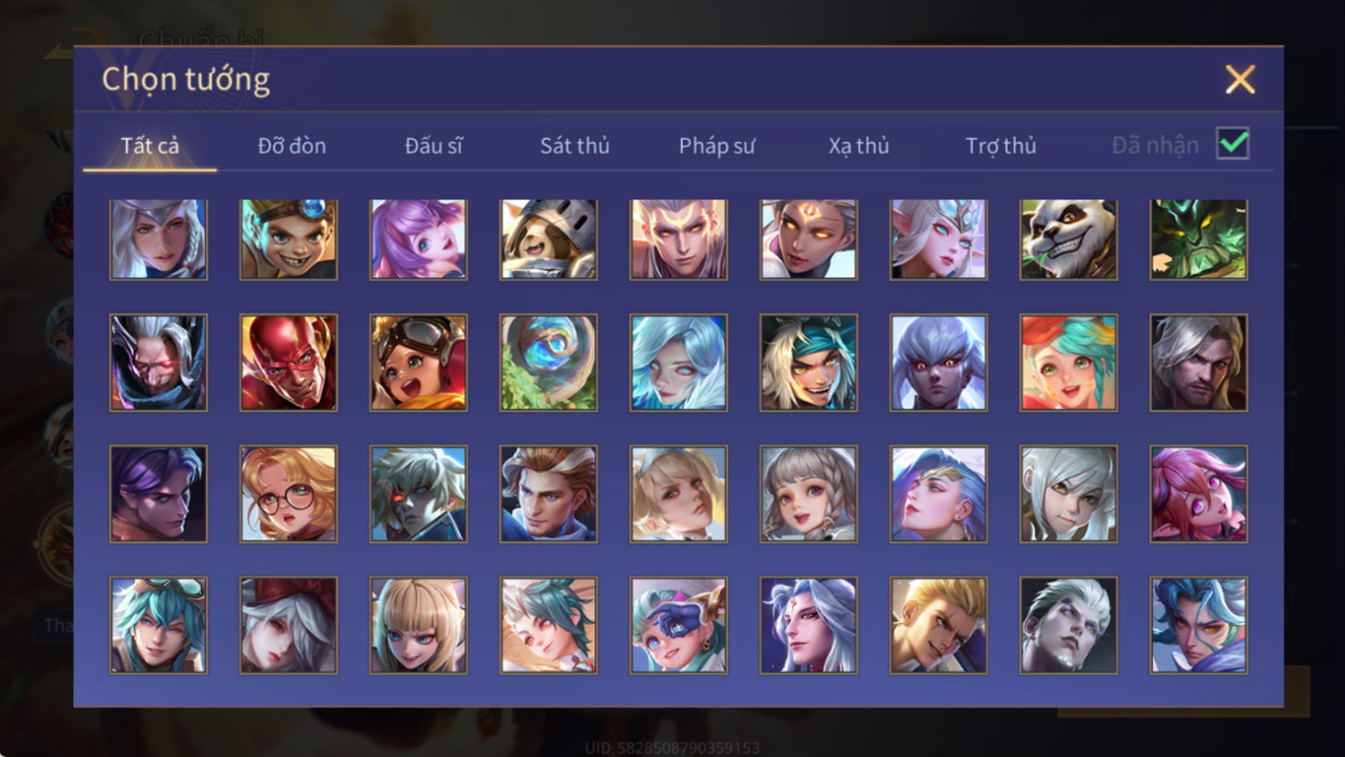Switch to the Xạ thủ tab

859,146
